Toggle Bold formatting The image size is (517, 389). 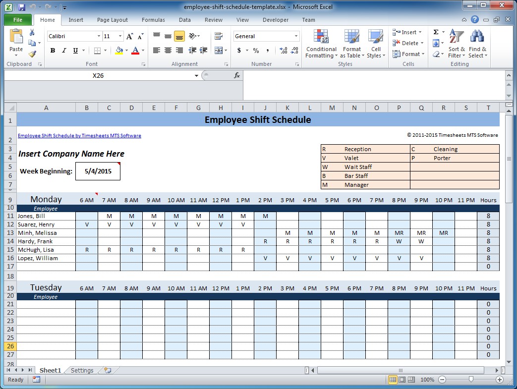52,51
